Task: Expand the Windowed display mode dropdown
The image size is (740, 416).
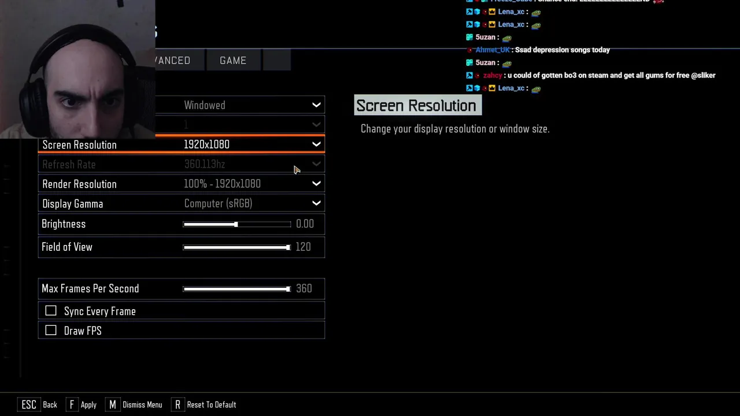Action: pyautogui.click(x=316, y=105)
